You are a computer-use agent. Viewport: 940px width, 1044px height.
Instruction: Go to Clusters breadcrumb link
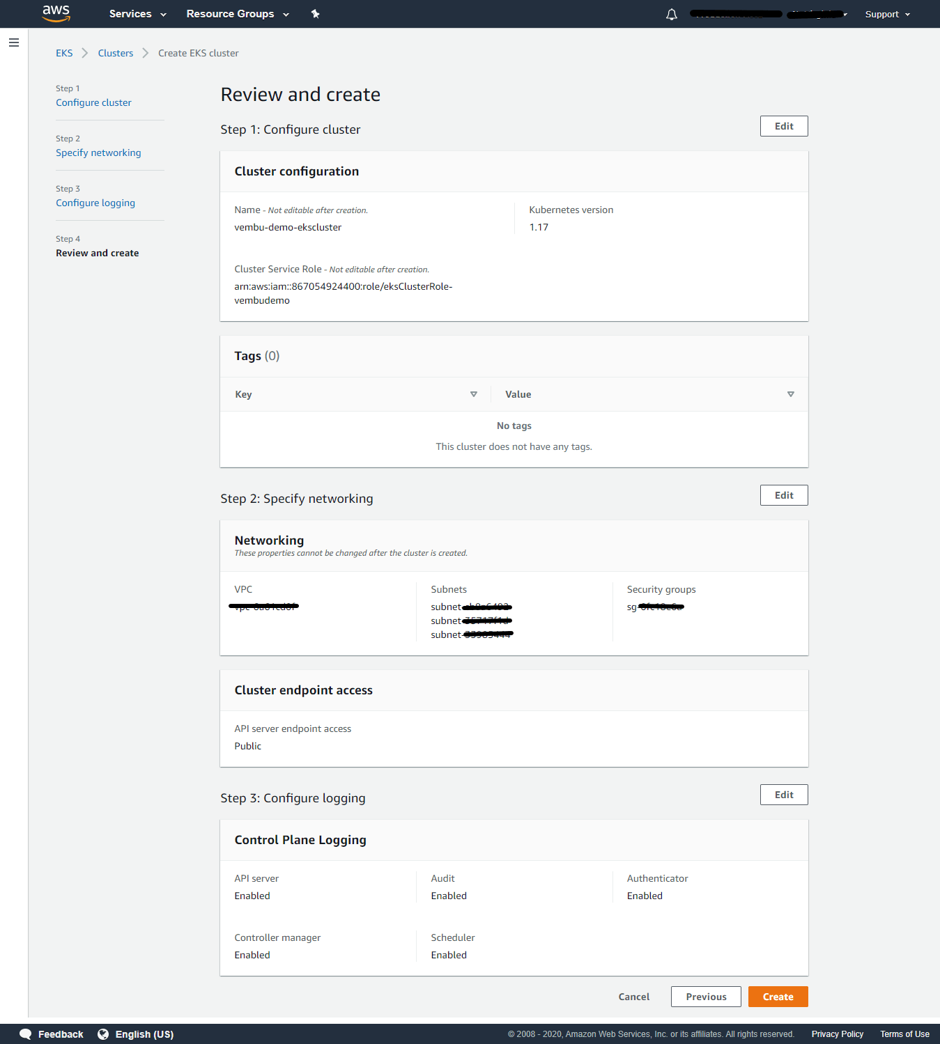pyautogui.click(x=116, y=53)
